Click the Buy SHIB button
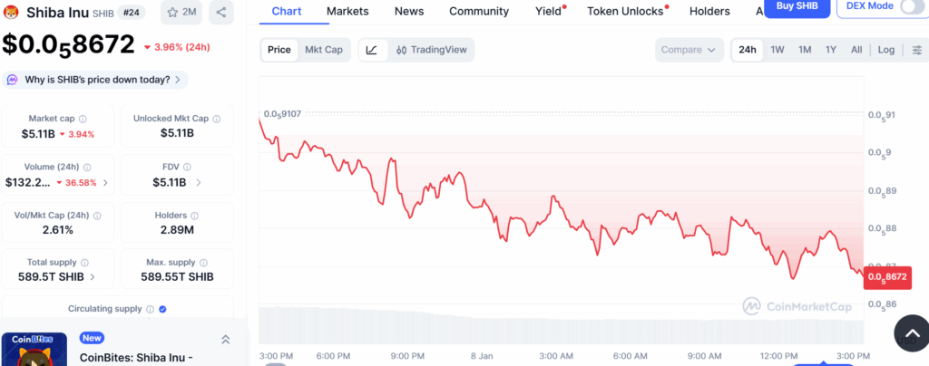The height and width of the screenshot is (366, 929). (797, 6)
